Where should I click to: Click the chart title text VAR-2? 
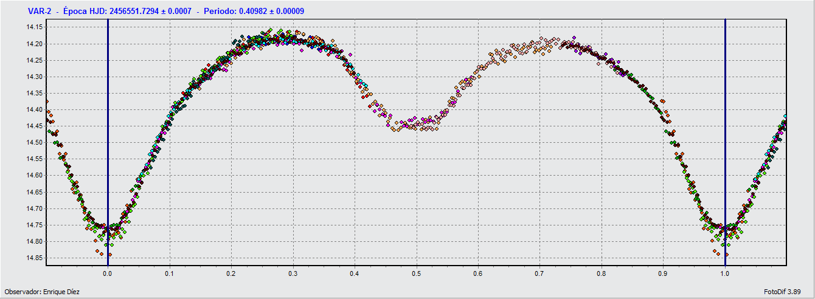(40, 11)
